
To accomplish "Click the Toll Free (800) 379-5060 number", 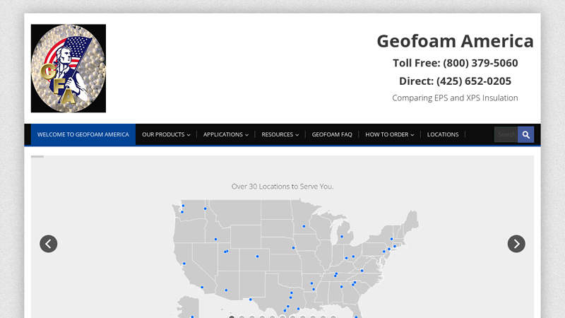I will coord(455,63).
